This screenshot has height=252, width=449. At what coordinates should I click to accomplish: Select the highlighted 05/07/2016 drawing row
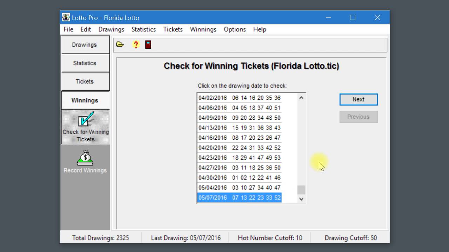(x=239, y=197)
